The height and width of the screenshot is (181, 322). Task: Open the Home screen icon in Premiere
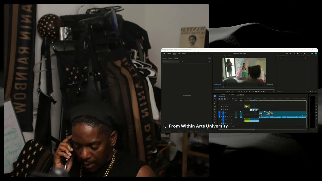(x=164, y=53)
